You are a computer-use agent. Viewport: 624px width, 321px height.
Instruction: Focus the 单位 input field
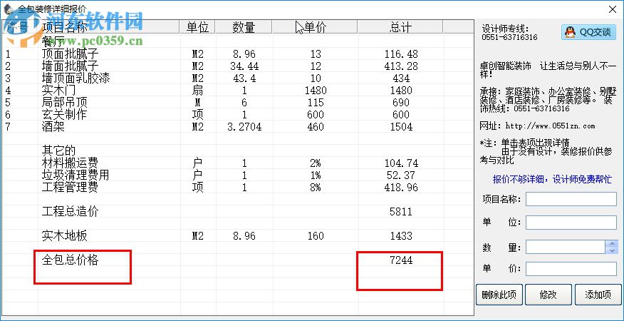click(x=571, y=223)
